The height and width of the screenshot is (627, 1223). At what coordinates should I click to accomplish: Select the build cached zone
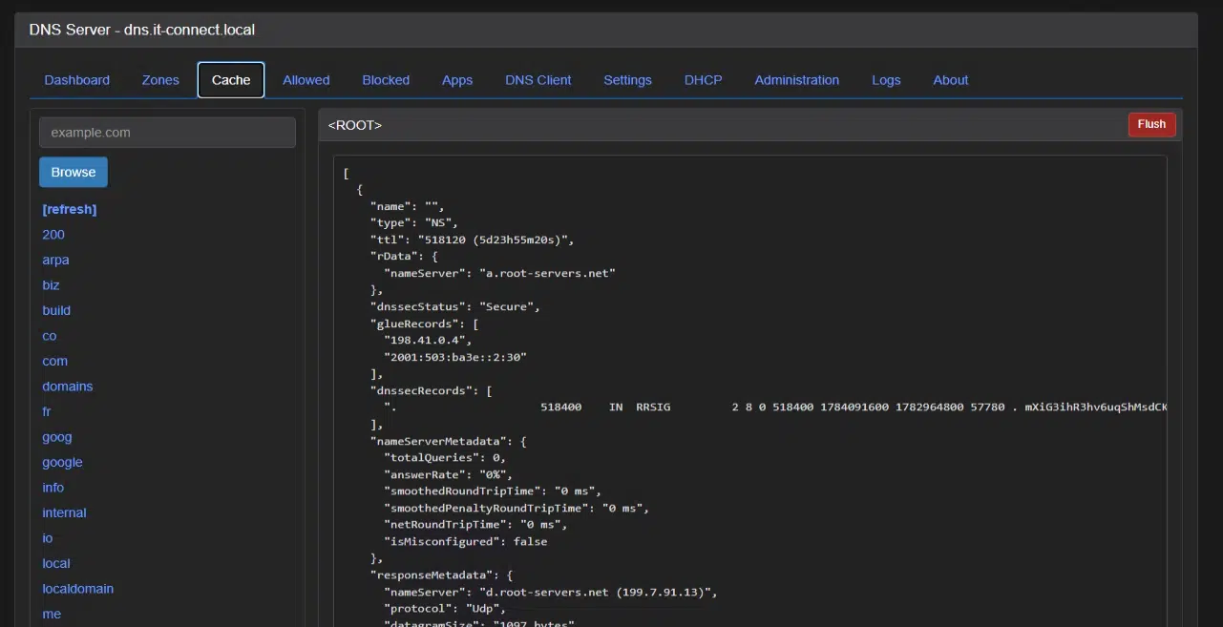56,310
